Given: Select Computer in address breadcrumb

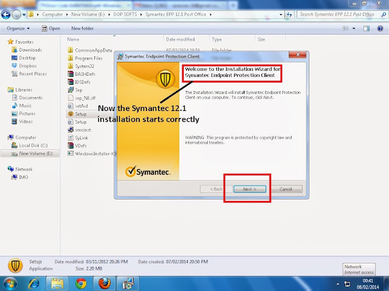Looking at the screenshot, I should [x=52, y=15].
